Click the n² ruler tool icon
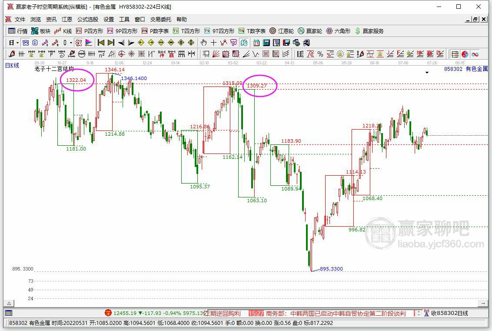 (102, 54)
